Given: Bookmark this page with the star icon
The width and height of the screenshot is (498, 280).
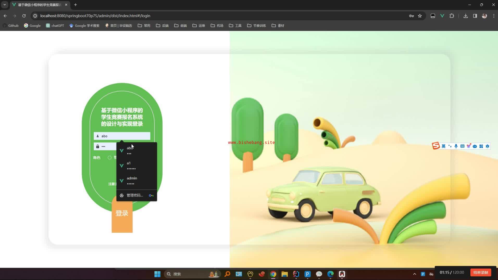Looking at the screenshot, I should 420,16.
